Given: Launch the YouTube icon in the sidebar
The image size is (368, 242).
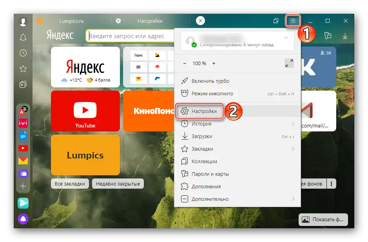Looking at the screenshot, I should coord(23,148).
